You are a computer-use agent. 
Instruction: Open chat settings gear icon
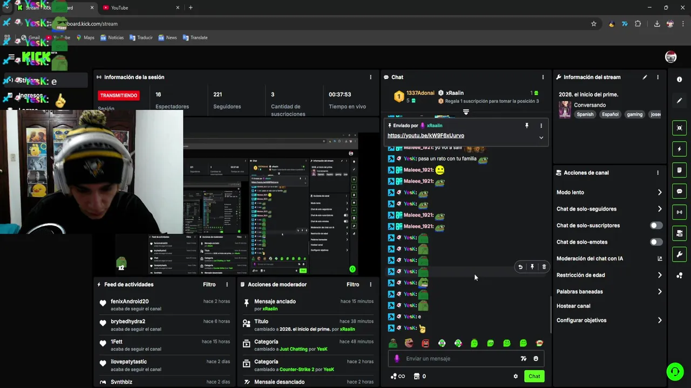click(x=516, y=377)
